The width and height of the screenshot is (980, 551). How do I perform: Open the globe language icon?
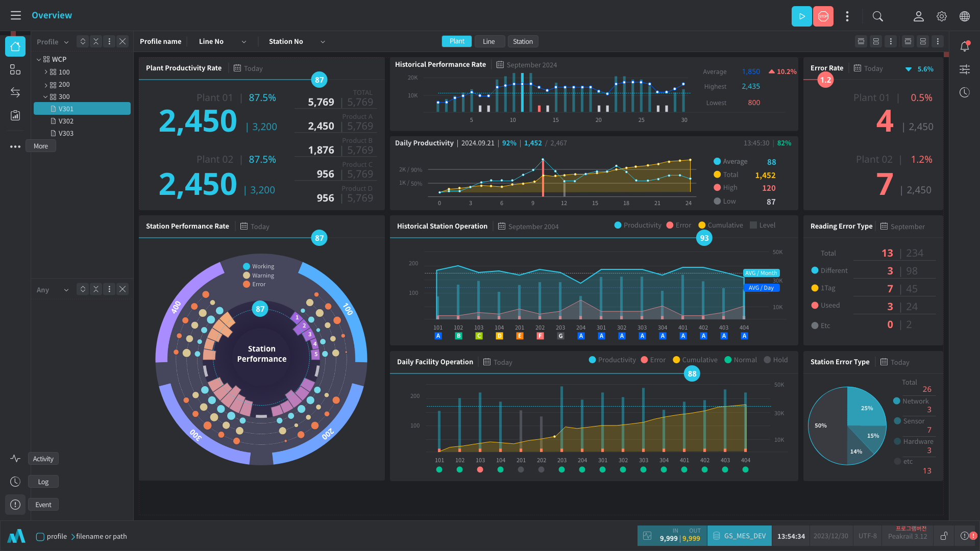pyautogui.click(x=964, y=16)
